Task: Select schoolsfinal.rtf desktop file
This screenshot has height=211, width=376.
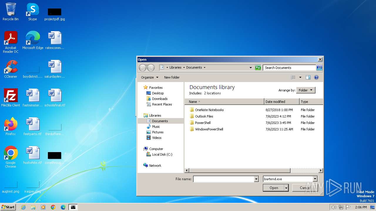Action: pyautogui.click(x=55, y=98)
